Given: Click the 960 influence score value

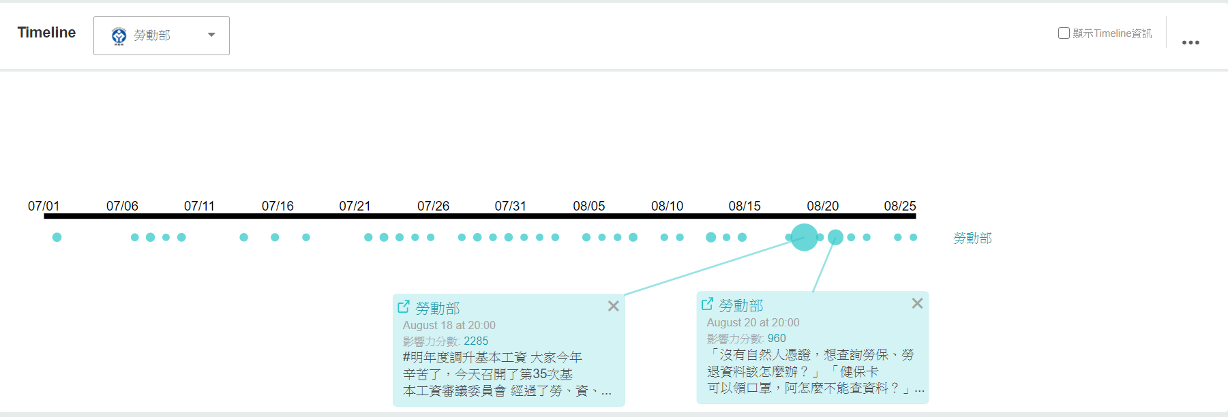Looking at the screenshot, I should [777, 338].
